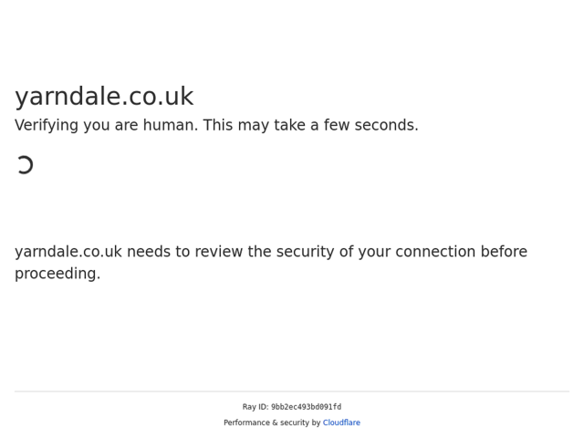Click the loading spinner icon

pyautogui.click(x=25, y=165)
